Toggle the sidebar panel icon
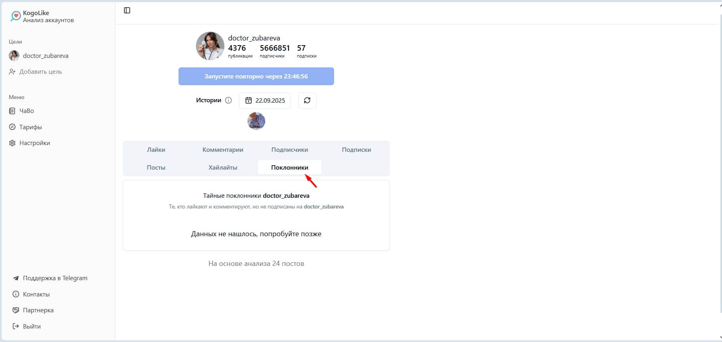The height and width of the screenshot is (342, 722). (x=127, y=10)
